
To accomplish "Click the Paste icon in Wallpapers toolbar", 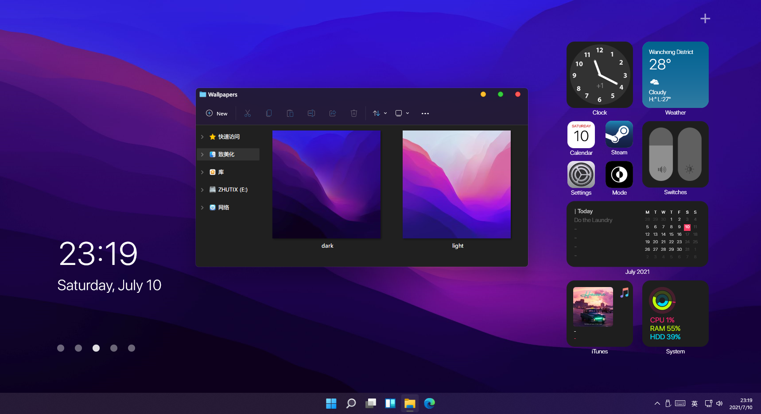I will click(x=290, y=113).
